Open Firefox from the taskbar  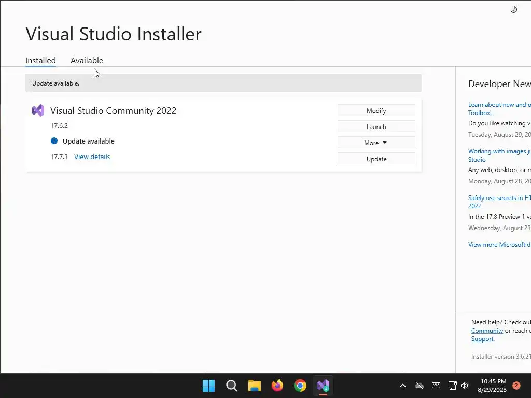(277, 386)
